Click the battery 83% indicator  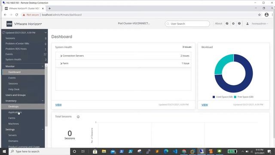pyautogui.click(x=232, y=151)
